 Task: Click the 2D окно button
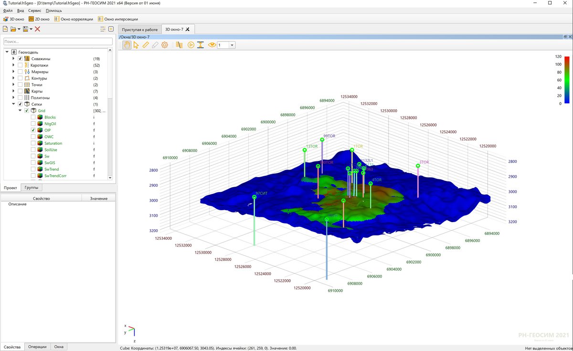coord(38,19)
